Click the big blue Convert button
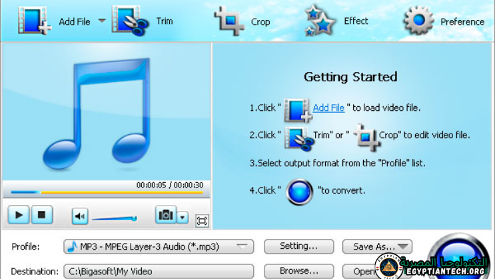Screen dimensions: 495x279 pyautogui.click(x=460, y=254)
